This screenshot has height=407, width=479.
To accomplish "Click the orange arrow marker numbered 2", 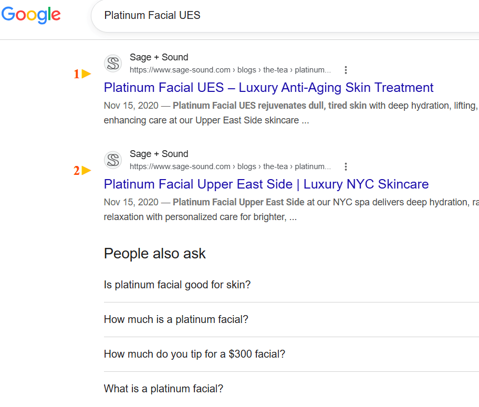I will tap(82, 171).
